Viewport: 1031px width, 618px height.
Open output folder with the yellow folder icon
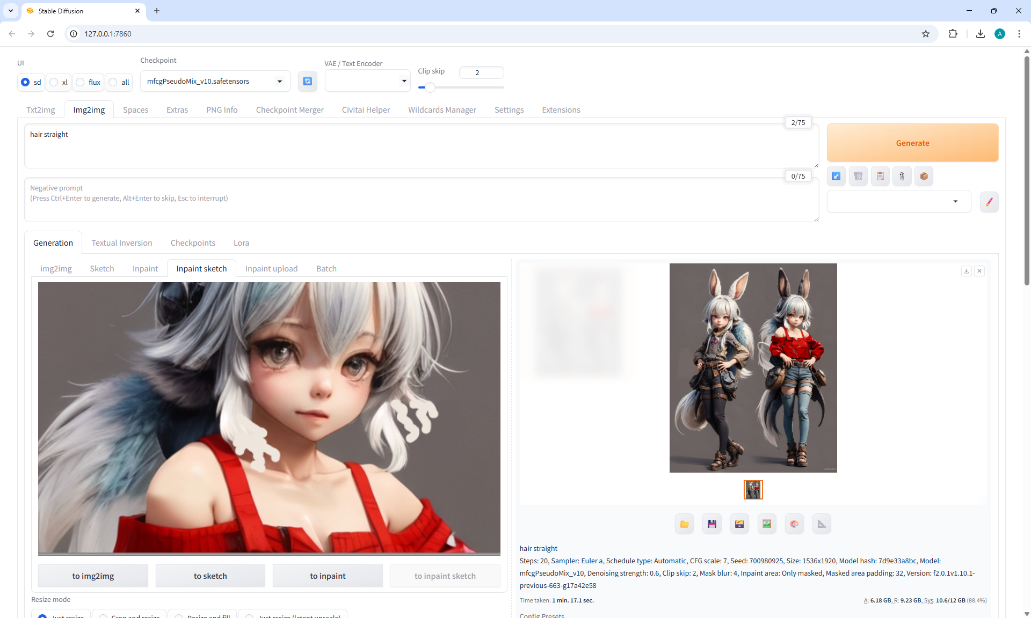[684, 524]
